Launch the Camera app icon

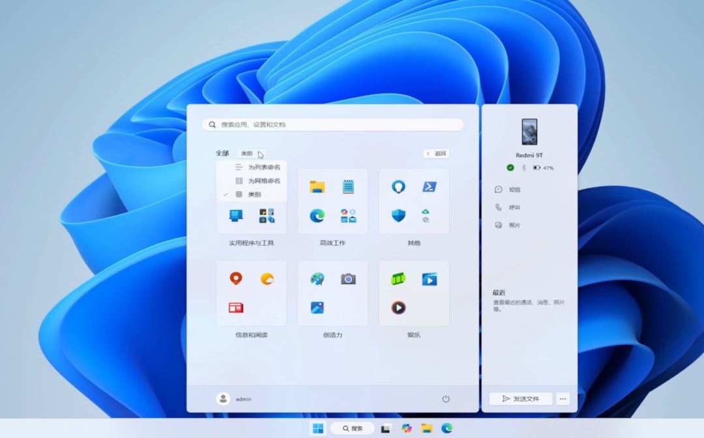pos(349,279)
